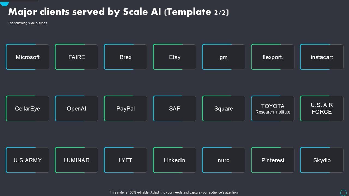Click the U.S.ARMY client box
Screen dimensions: 349x196
pos(28,160)
